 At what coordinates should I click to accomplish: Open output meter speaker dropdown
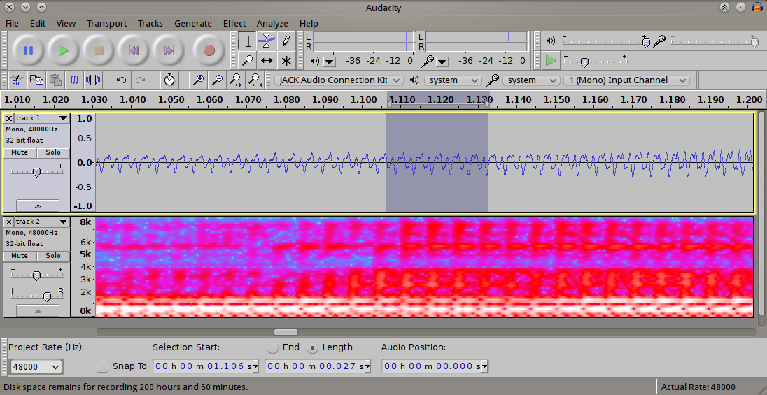[330, 62]
